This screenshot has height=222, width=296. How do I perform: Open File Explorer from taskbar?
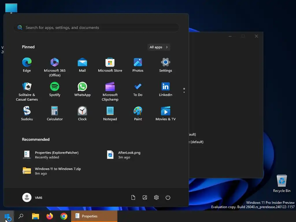[x=35, y=216]
